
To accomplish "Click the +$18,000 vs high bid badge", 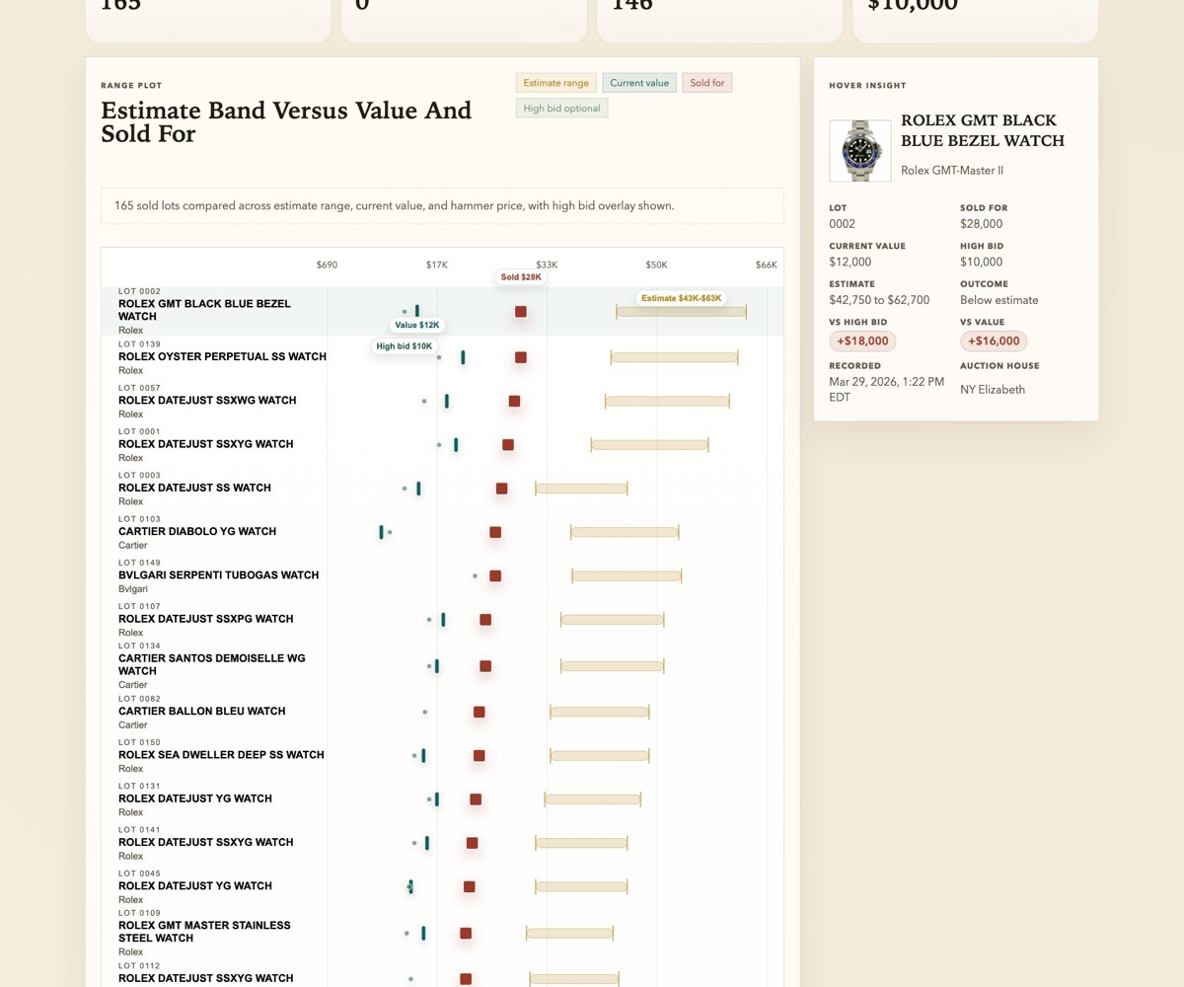I will 862,342.
